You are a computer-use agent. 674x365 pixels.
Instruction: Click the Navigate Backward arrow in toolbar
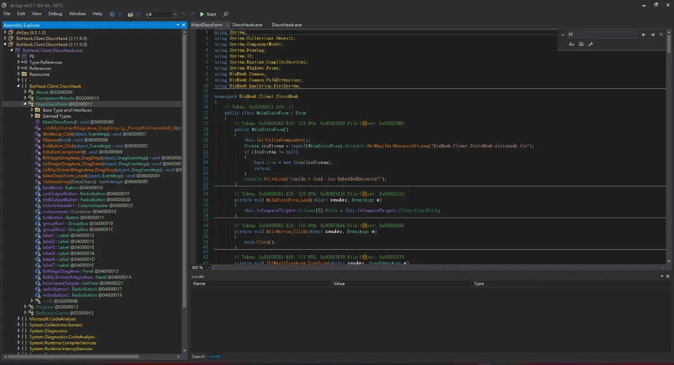pos(112,14)
